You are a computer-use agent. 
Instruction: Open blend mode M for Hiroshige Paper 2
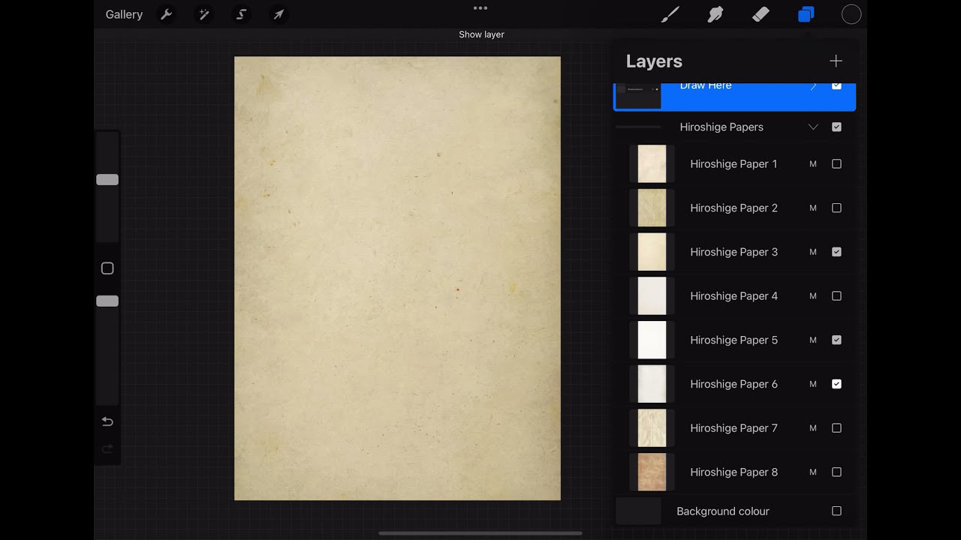(813, 208)
